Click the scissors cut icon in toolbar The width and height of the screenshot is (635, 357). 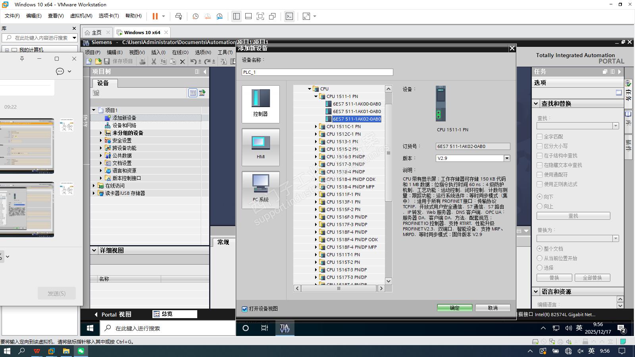[x=154, y=61]
